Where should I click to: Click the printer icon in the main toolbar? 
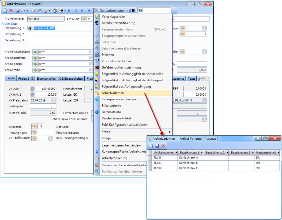[45, 11]
